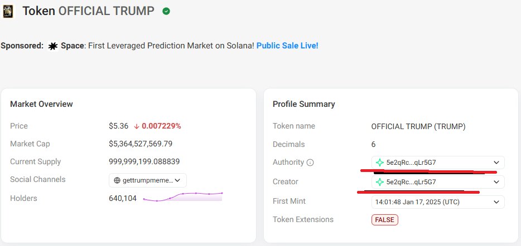Click the Space sponsor name text
521x246 pixels.
point(72,46)
